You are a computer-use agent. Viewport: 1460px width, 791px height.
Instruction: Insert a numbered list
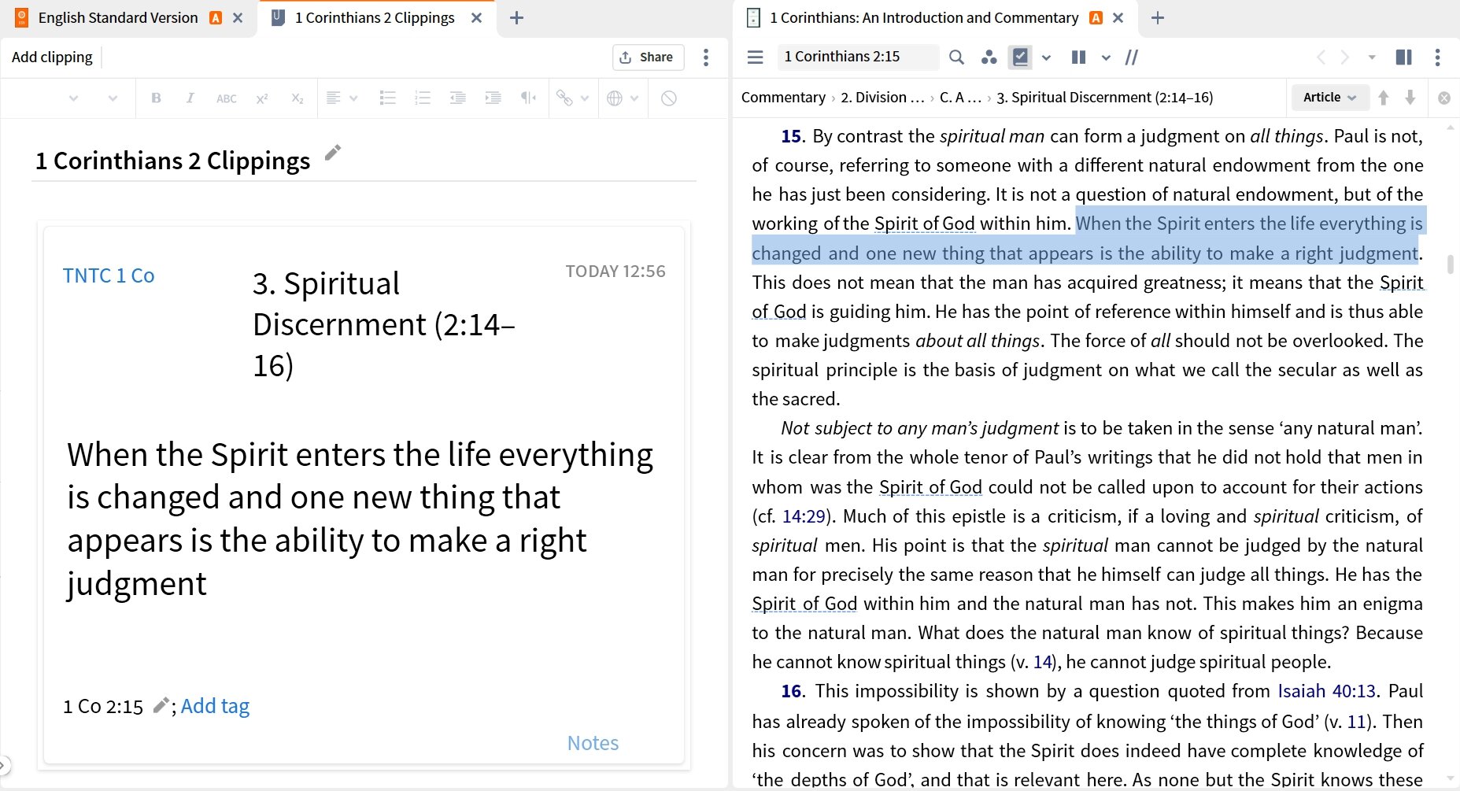pyautogui.click(x=423, y=98)
